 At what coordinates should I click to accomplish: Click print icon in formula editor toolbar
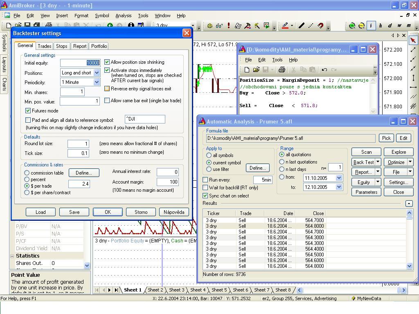(x=282, y=70)
